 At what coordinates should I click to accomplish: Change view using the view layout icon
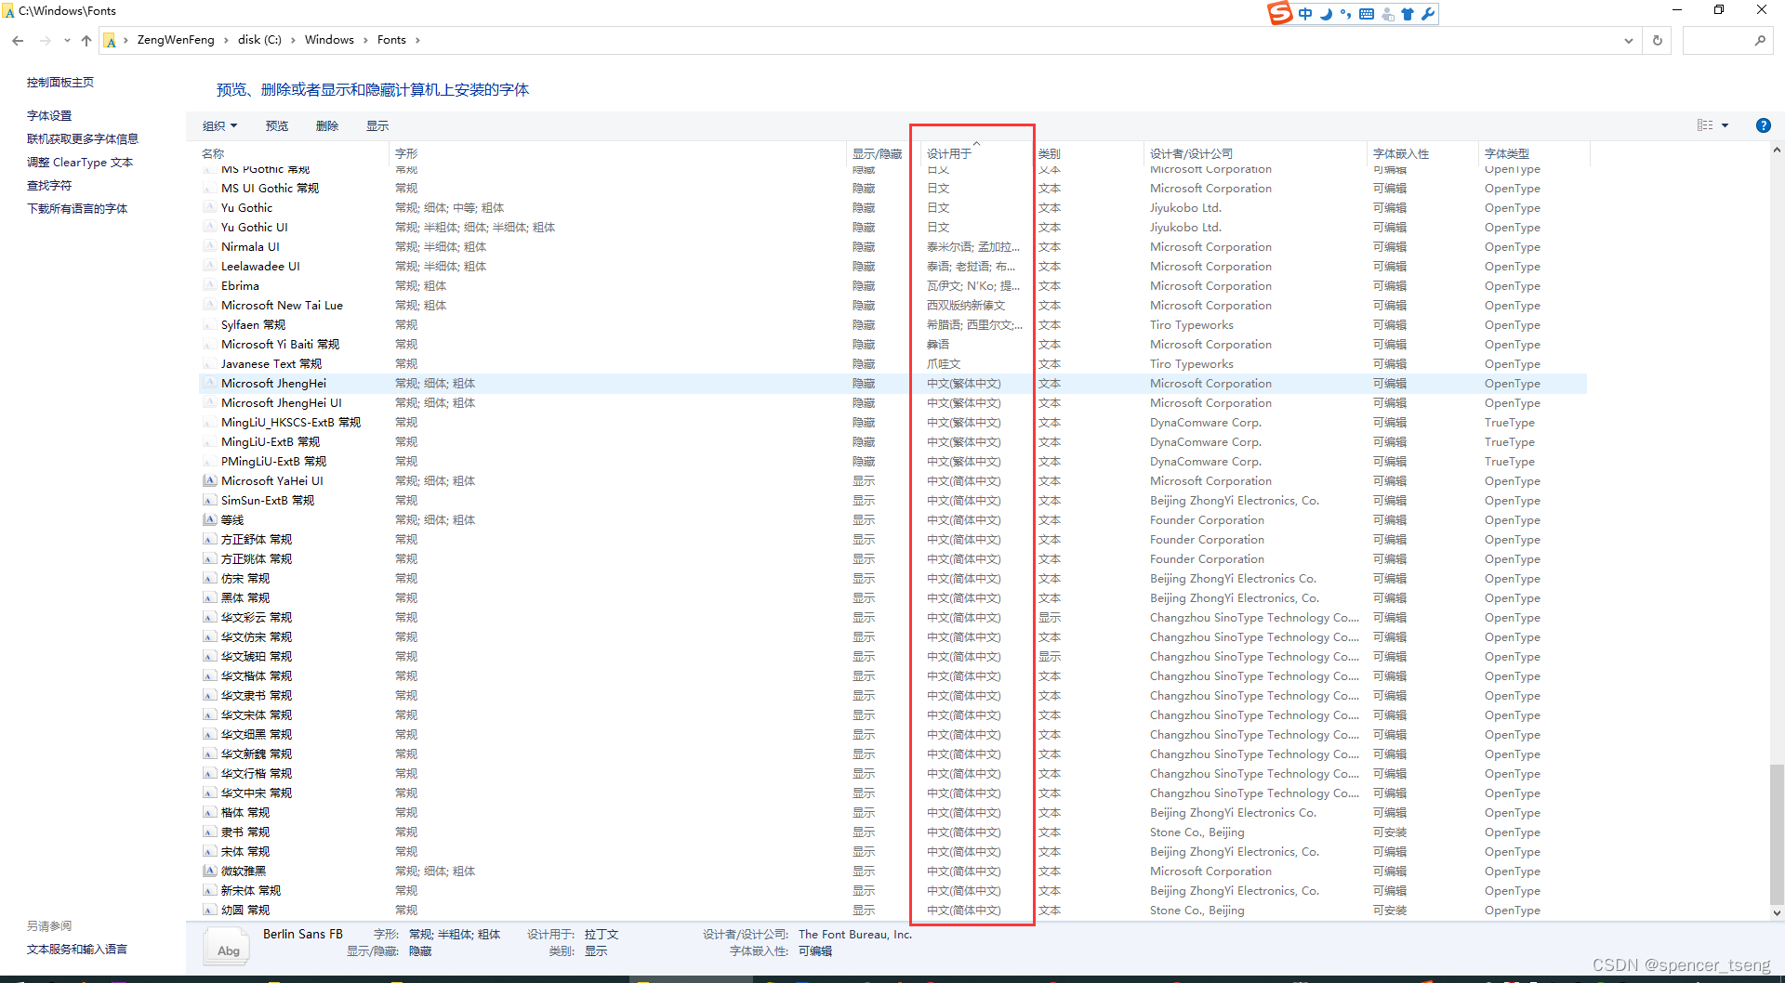(1705, 125)
